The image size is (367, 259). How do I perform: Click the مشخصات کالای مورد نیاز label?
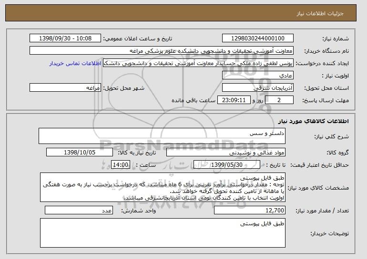click(x=318, y=188)
